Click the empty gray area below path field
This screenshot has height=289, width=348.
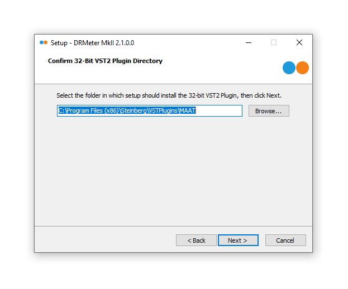tap(173, 167)
